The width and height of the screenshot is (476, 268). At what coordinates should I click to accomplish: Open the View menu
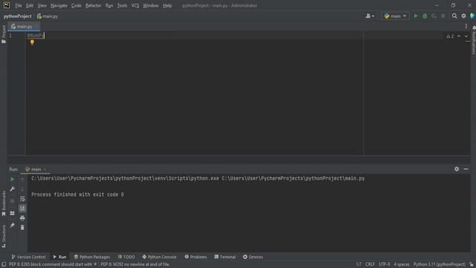click(42, 5)
